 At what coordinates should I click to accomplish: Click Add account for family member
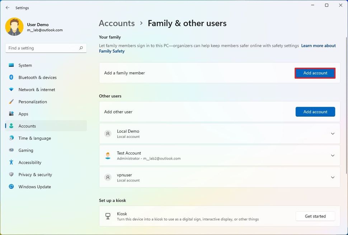(315, 73)
